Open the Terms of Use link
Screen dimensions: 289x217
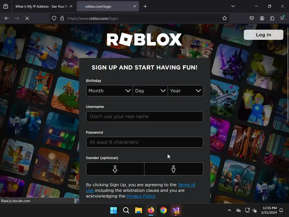[187, 185]
